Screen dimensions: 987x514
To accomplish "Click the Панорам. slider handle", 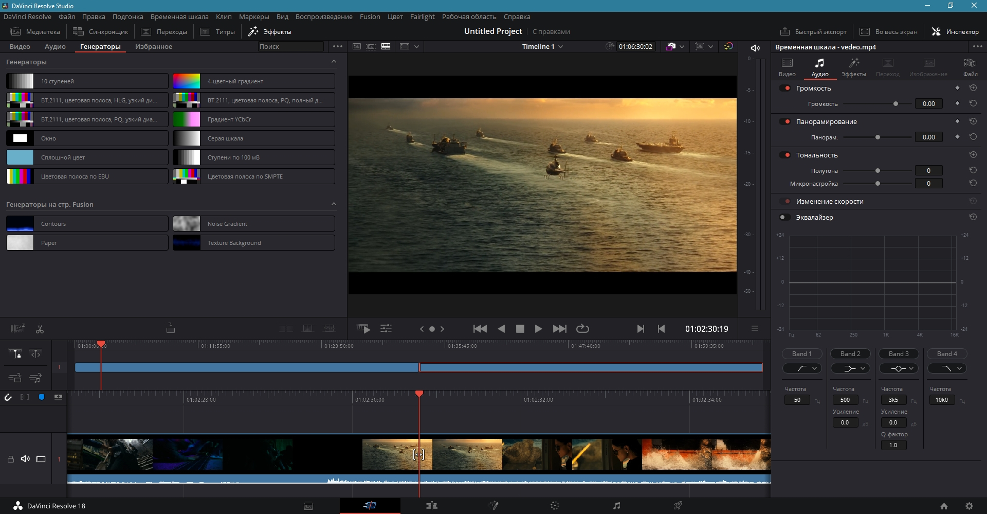I will click(x=878, y=137).
